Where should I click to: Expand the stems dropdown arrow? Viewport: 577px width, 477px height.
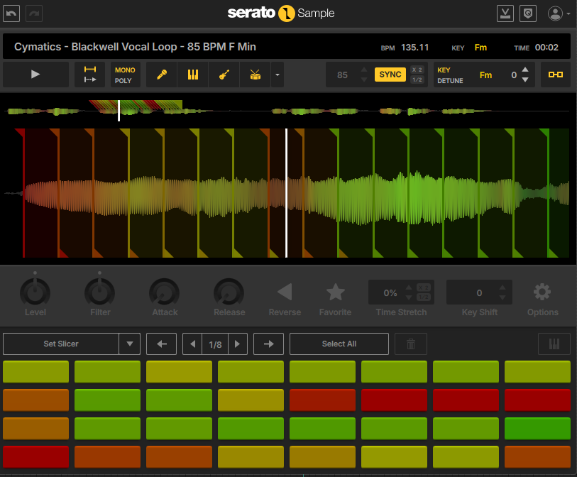(x=277, y=75)
